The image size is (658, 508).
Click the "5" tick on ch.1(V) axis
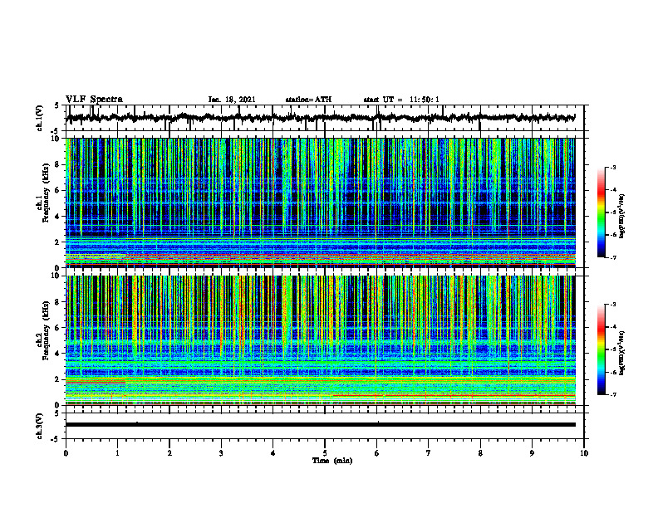[x=57, y=106]
